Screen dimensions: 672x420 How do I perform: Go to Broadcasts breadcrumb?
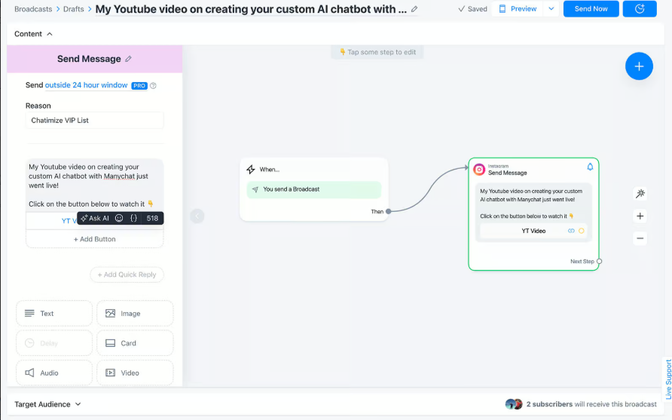(33, 9)
